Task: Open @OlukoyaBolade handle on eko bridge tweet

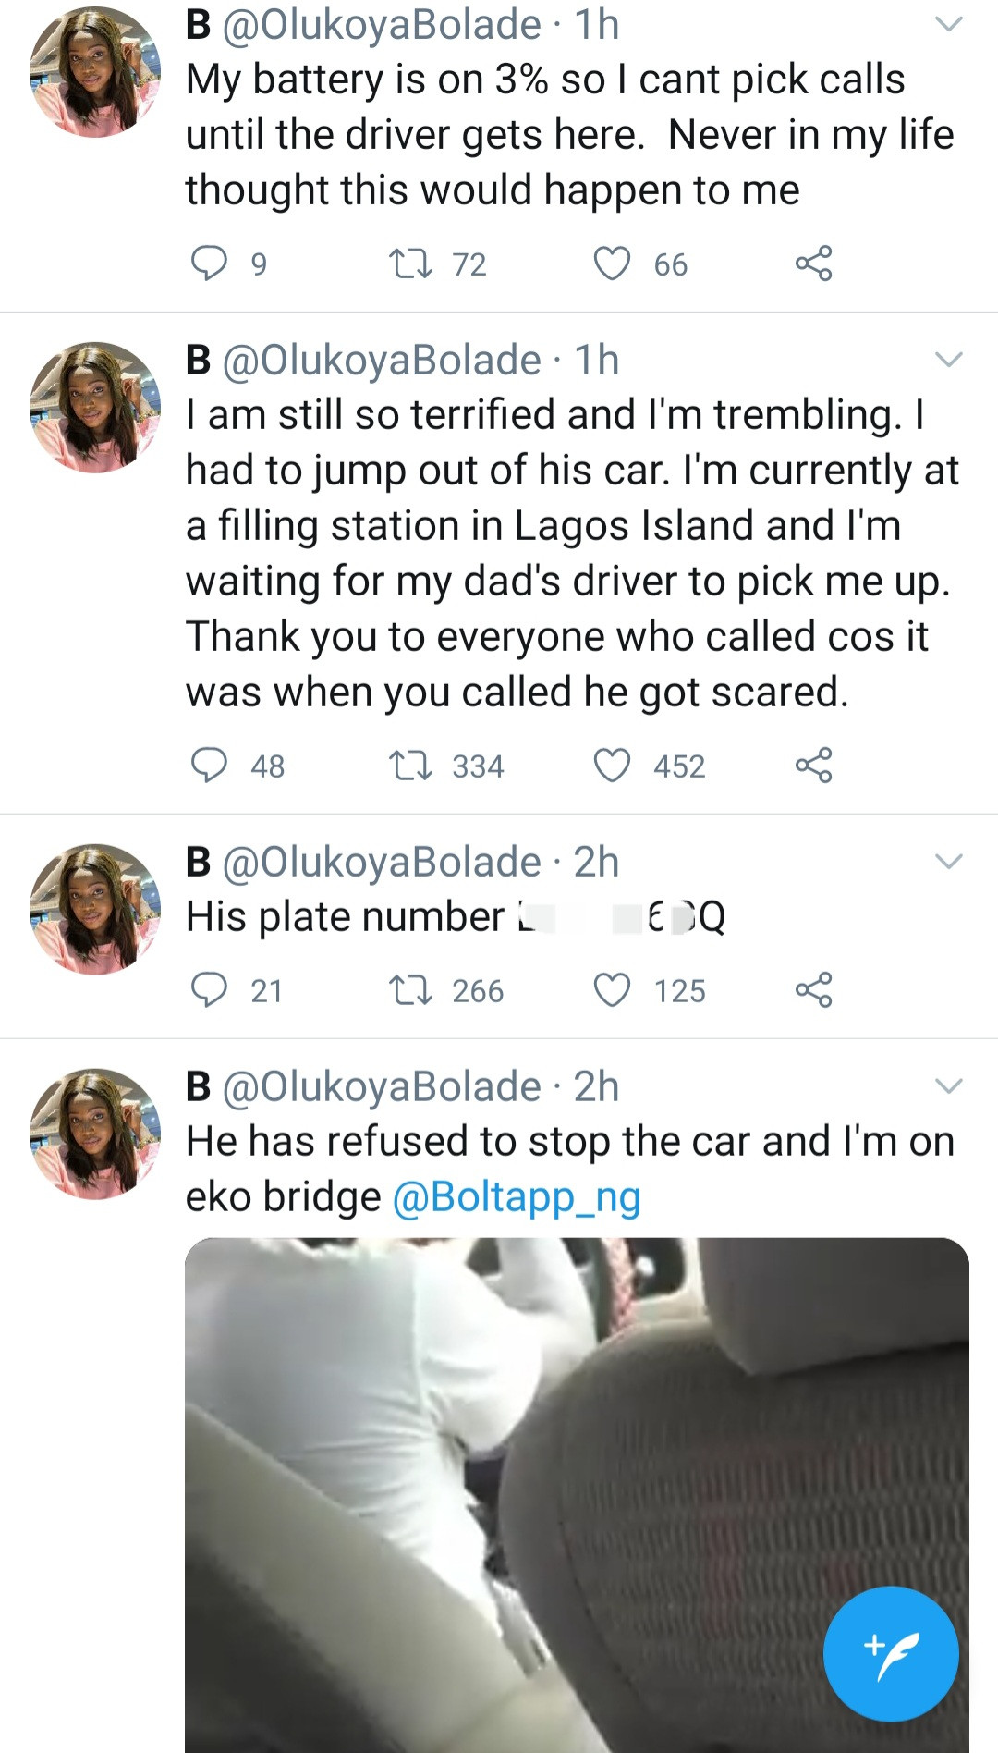Action: pos(381,1086)
